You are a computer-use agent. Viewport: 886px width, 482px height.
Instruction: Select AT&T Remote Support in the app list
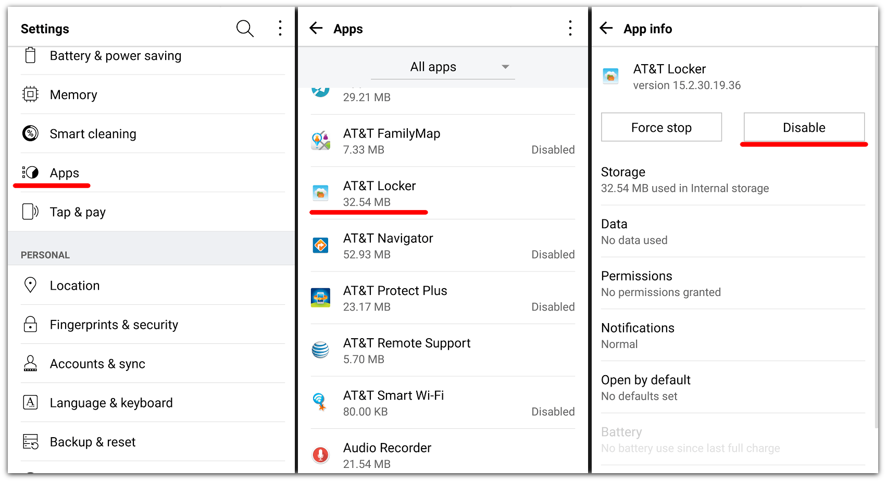(x=443, y=350)
